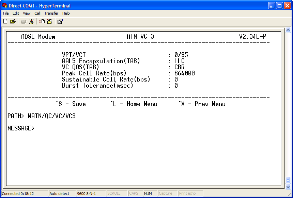Image resolution: width=293 pixels, height=198 pixels.
Task: Click the 9600 8-N-1 status bar pane
Action: tap(91, 193)
